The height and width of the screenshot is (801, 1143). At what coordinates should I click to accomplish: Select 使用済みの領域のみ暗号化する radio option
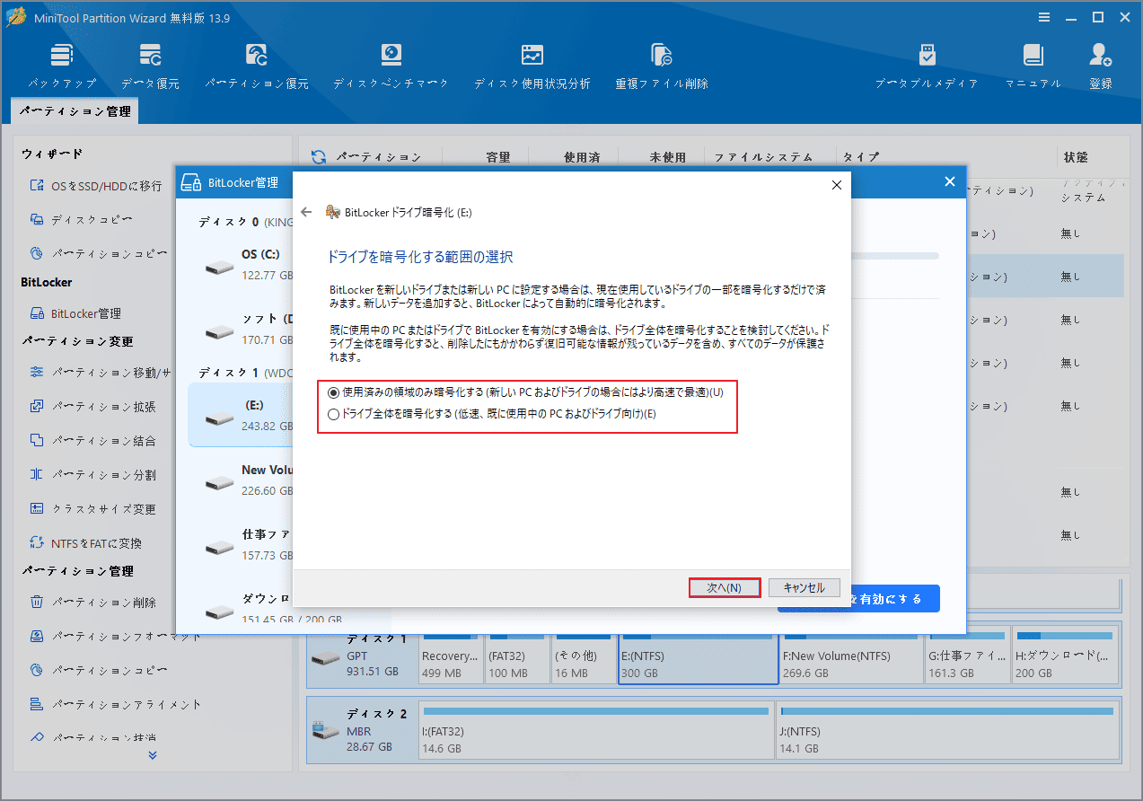526,392
